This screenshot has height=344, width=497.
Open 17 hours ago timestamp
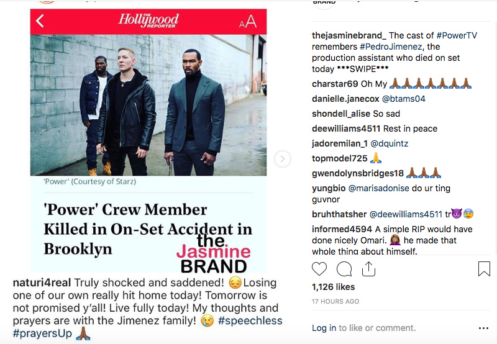[x=335, y=301]
